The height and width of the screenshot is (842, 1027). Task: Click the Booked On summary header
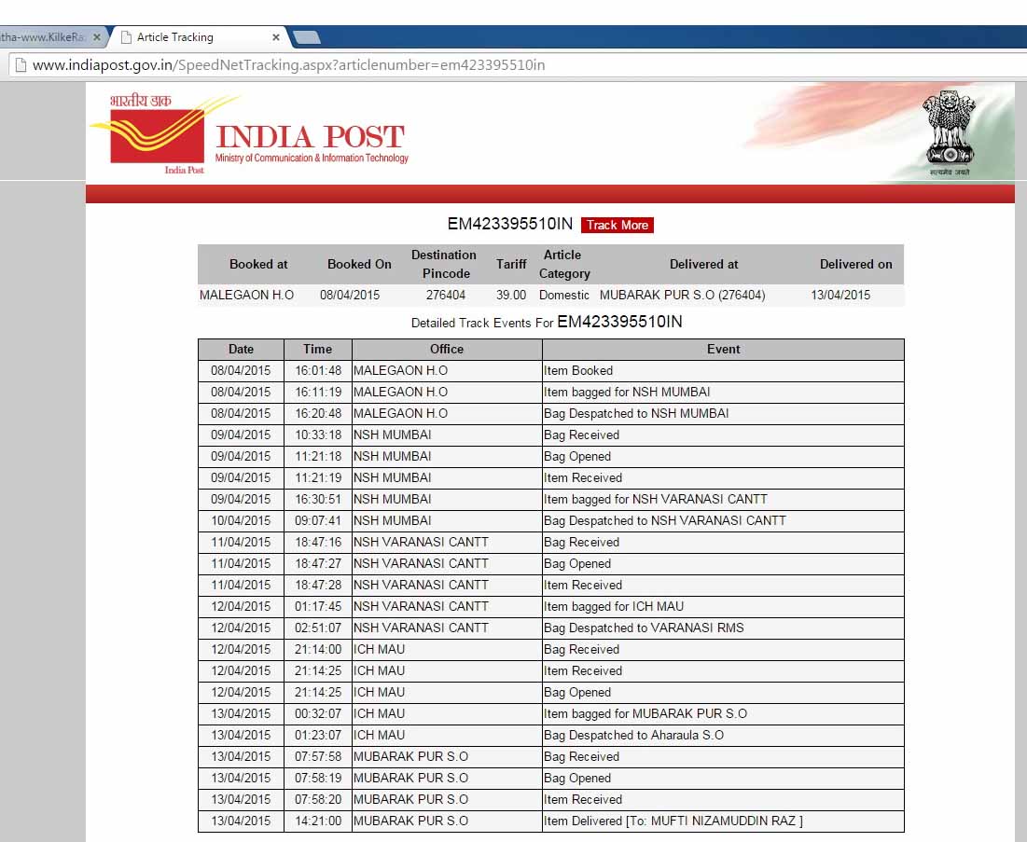pos(359,264)
